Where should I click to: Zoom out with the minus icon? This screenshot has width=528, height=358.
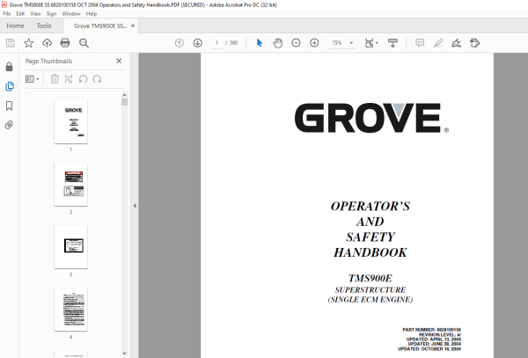click(x=296, y=43)
